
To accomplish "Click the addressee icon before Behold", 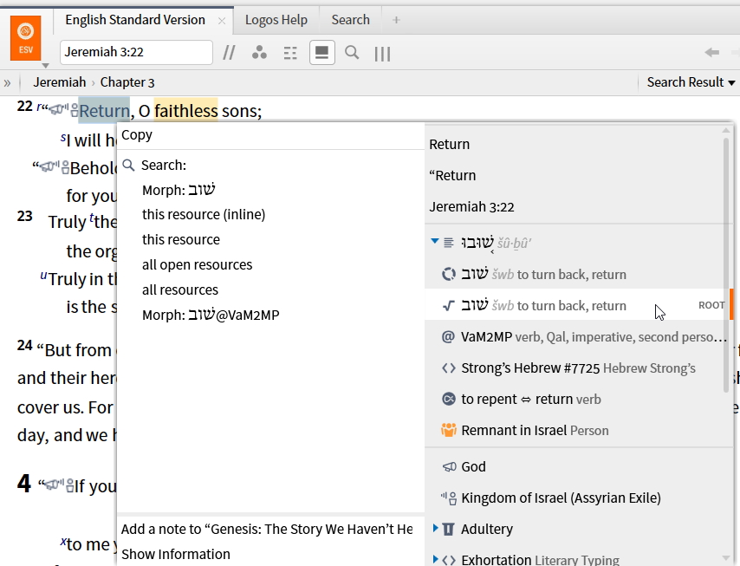I will coord(66,167).
